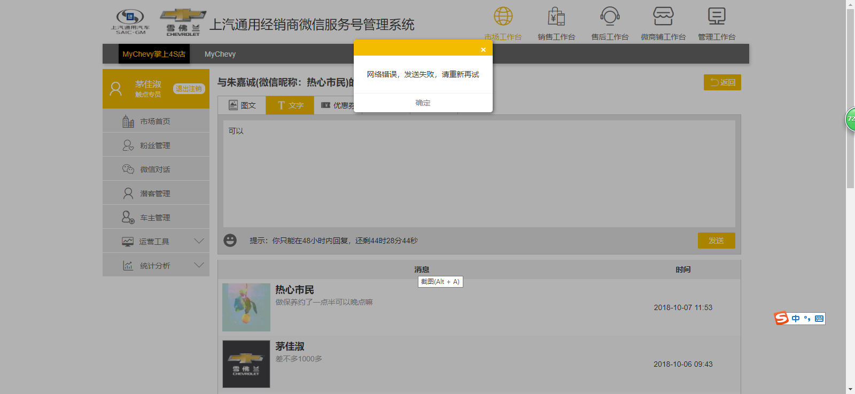Image resolution: width=855 pixels, height=394 pixels.
Task: Open 微信对话 in sidebar
Action: [x=156, y=169]
